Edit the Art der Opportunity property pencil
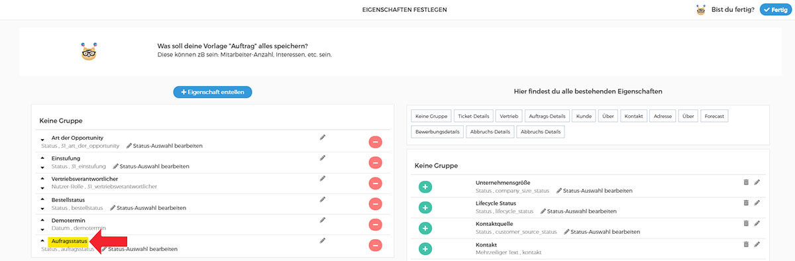Viewport: 795px width, 261px height. 323,138
